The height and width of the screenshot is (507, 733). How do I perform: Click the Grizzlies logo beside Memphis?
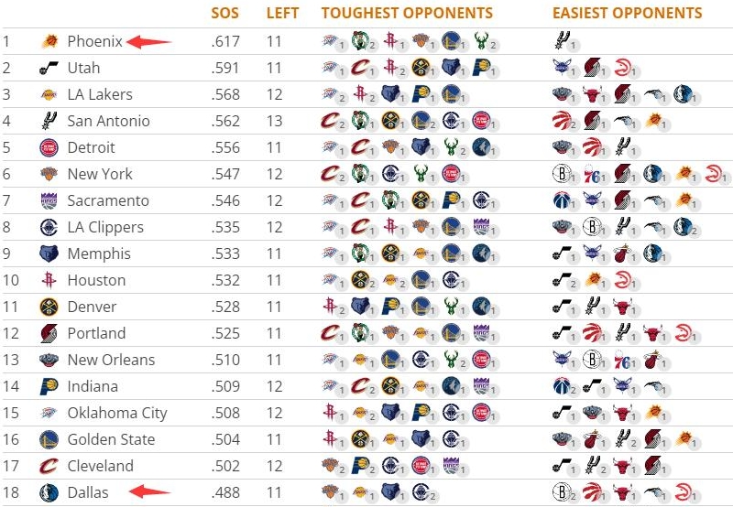(x=49, y=253)
